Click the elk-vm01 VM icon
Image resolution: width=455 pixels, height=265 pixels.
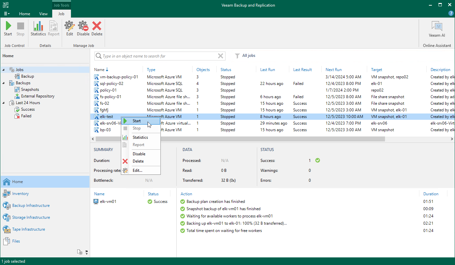click(x=96, y=202)
